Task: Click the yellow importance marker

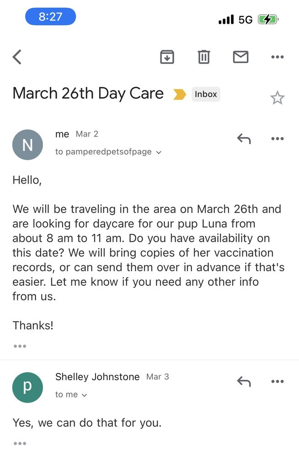Action: [x=180, y=95]
